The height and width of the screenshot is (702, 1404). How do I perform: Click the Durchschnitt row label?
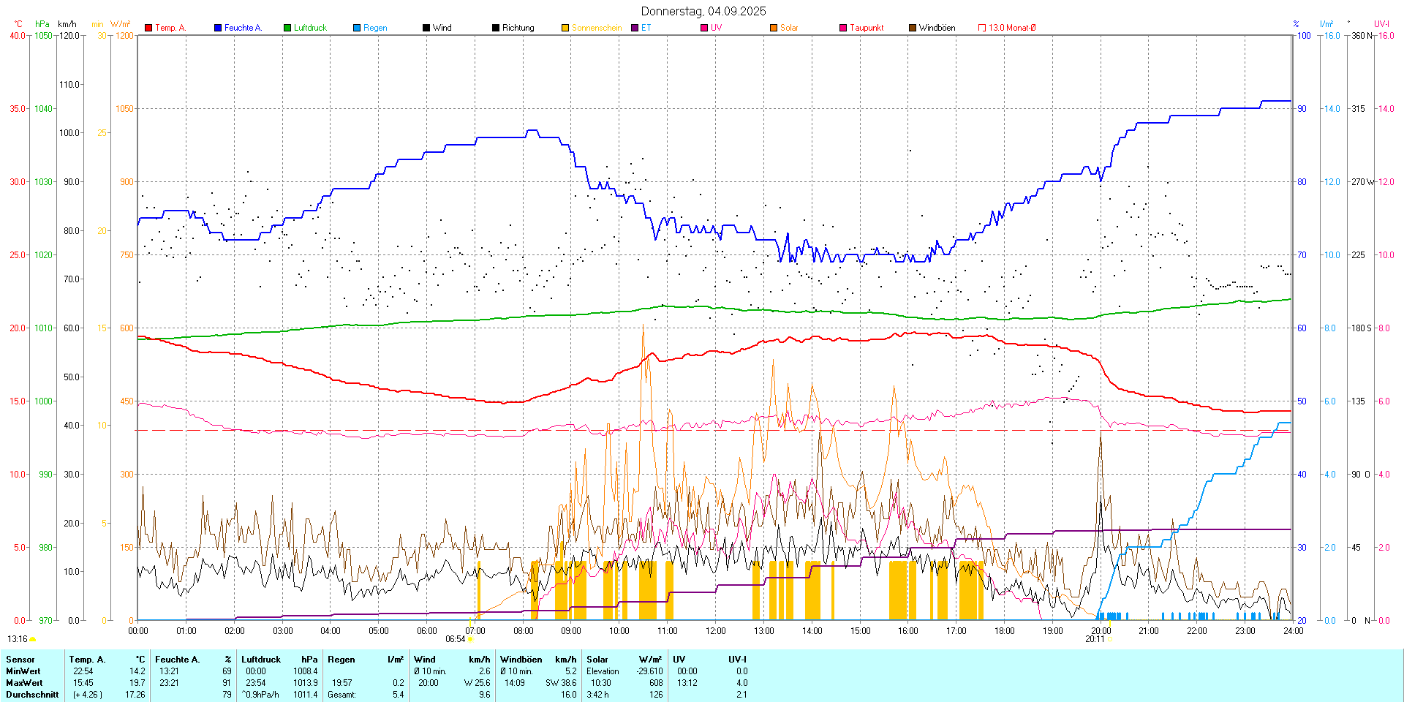[32, 695]
